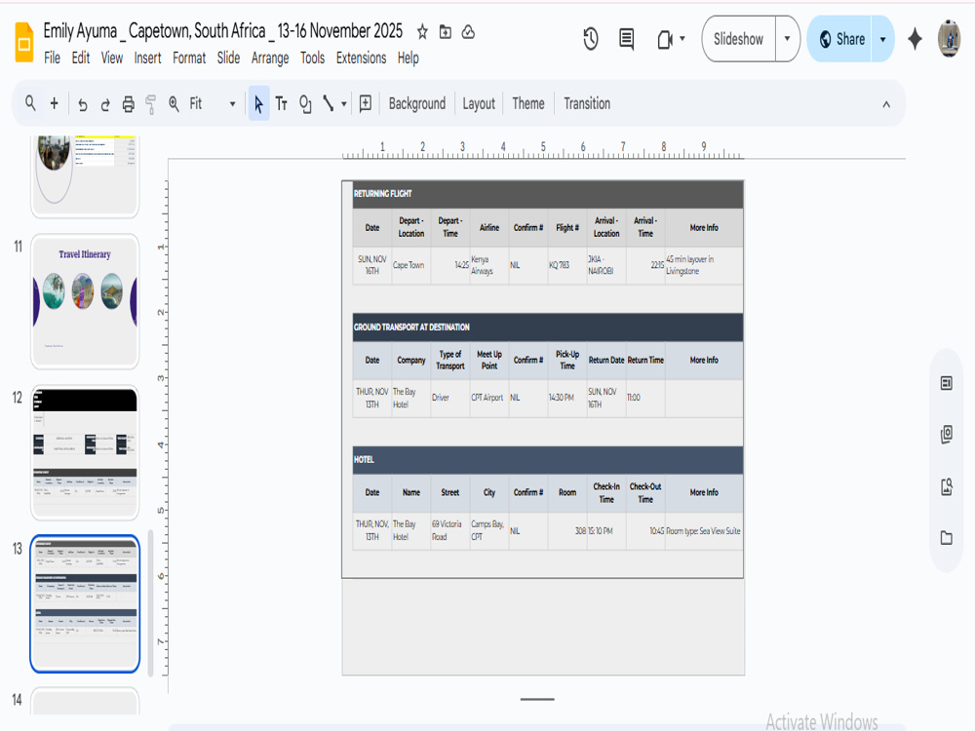Click the zoom tool icon

pos(174,104)
